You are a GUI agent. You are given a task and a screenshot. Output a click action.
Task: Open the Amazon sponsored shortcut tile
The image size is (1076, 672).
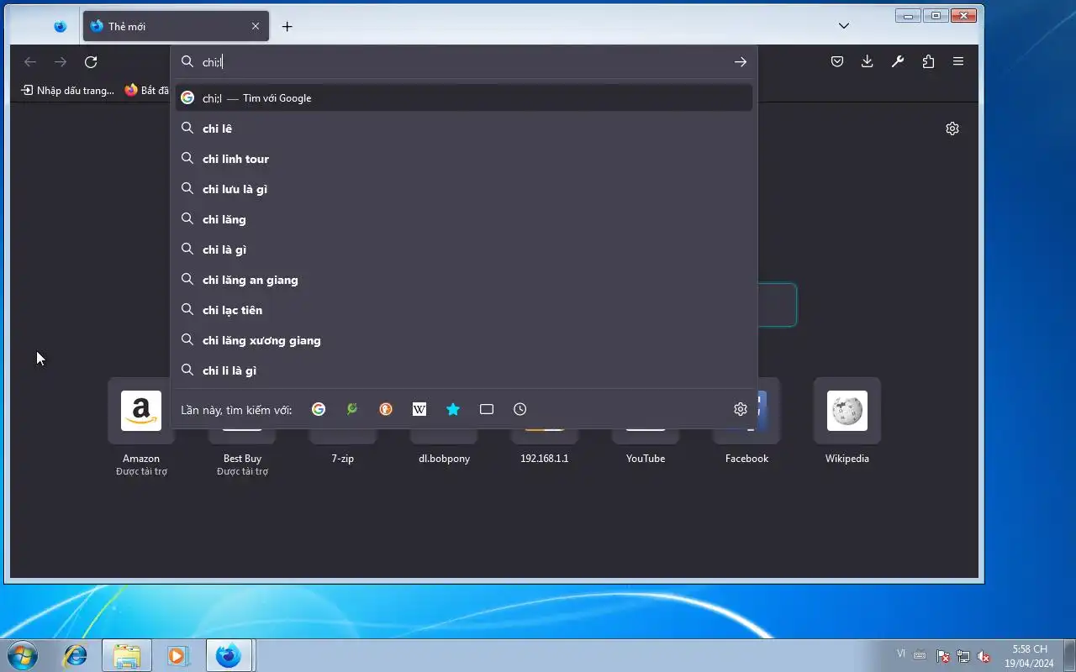[x=141, y=411]
